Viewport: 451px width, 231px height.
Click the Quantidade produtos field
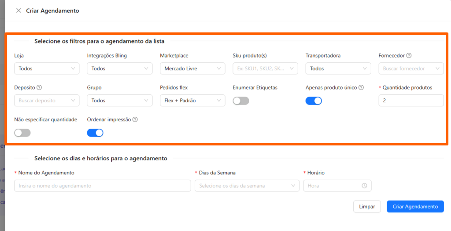coord(410,101)
